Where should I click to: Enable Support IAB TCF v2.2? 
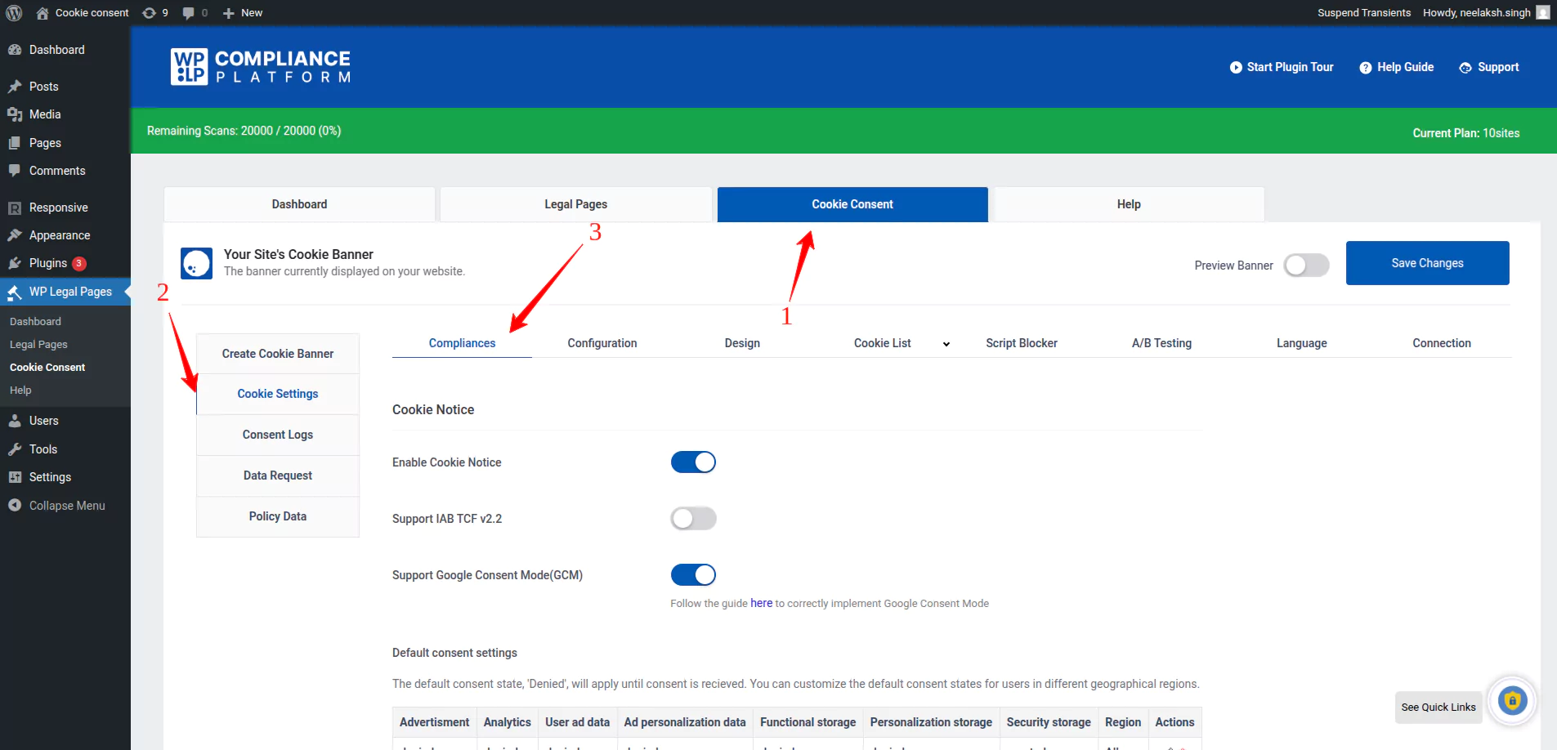pos(693,518)
